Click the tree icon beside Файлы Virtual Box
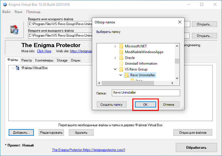 [18, 68]
